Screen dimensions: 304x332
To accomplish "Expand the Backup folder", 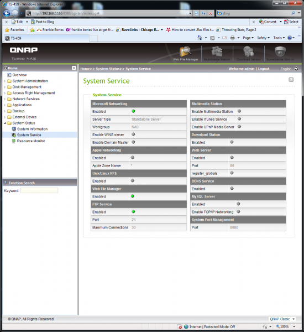I will pos(4,111).
